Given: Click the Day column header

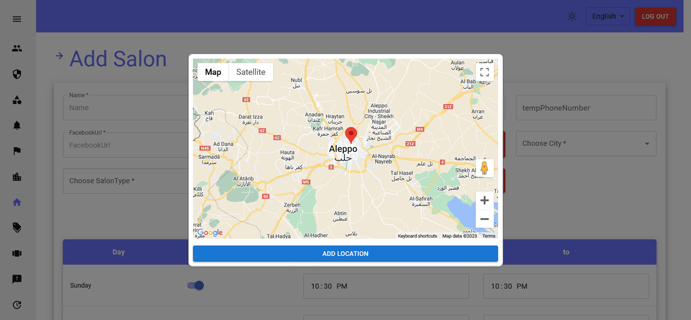Looking at the screenshot, I should coord(119,252).
